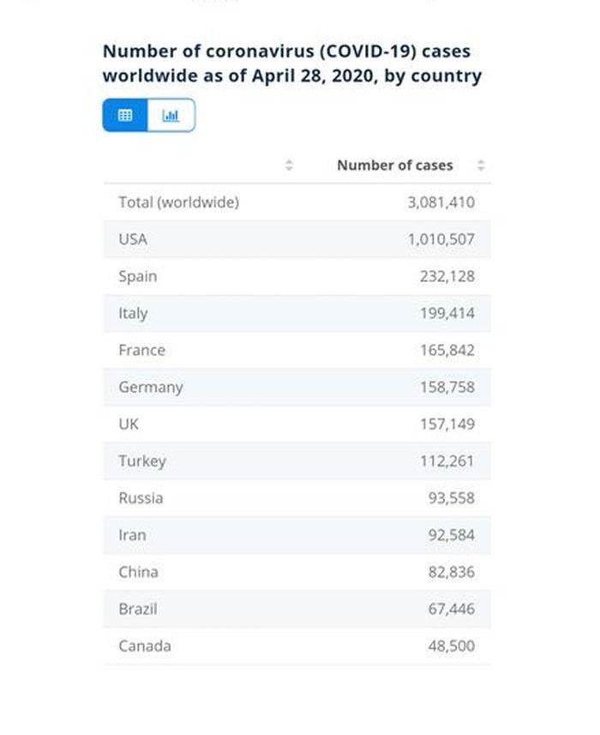Switch to the bar chart view icon
This screenshot has height=735, width=600.
[171, 115]
